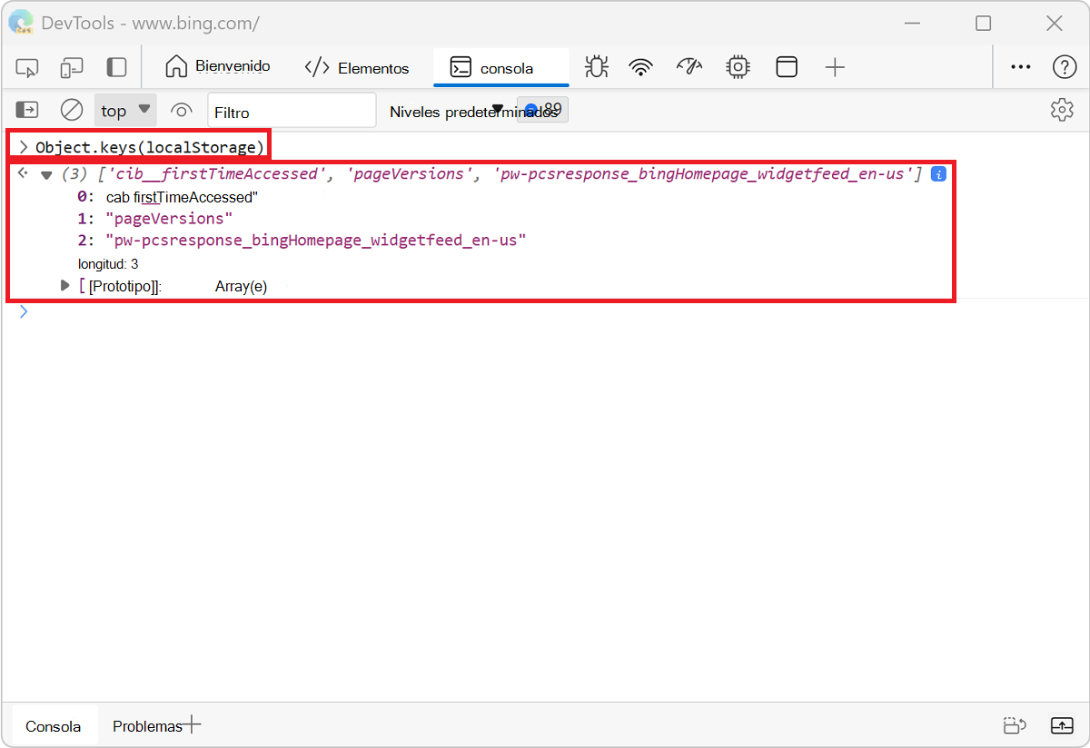
Task: Open DevTools help with the question mark
Action: click(x=1064, y=66)
